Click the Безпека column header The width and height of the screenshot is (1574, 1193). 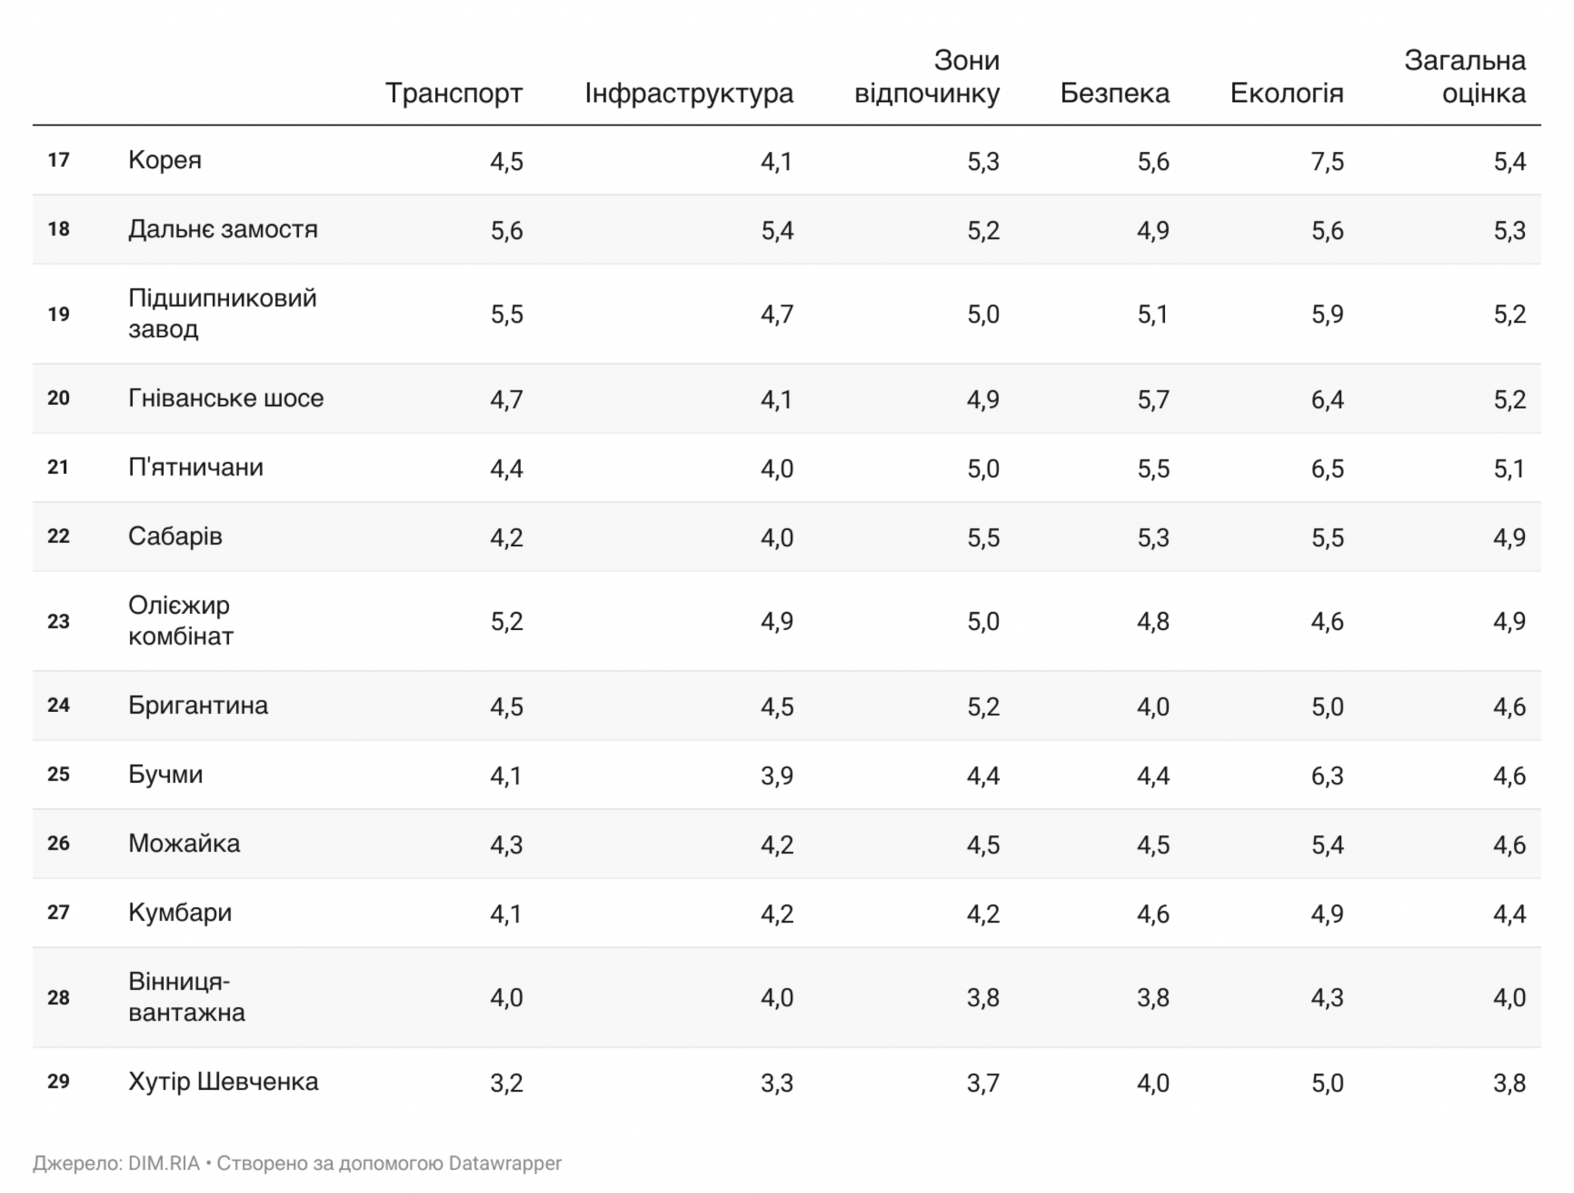[1114, 93]
